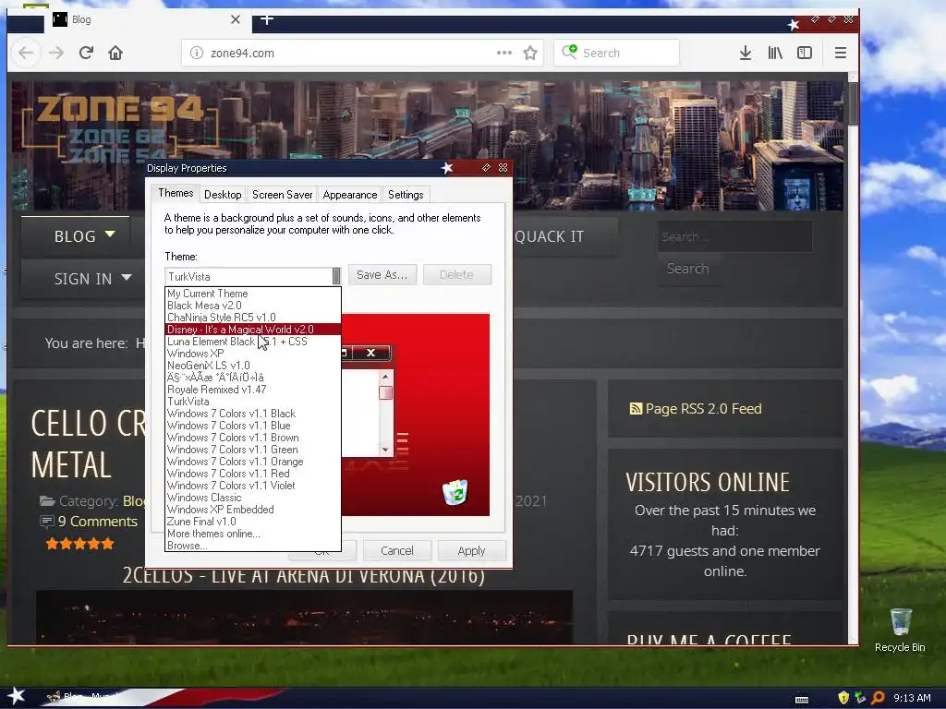
Task: Click the website sidebar search field
Action: click(734, 236)
